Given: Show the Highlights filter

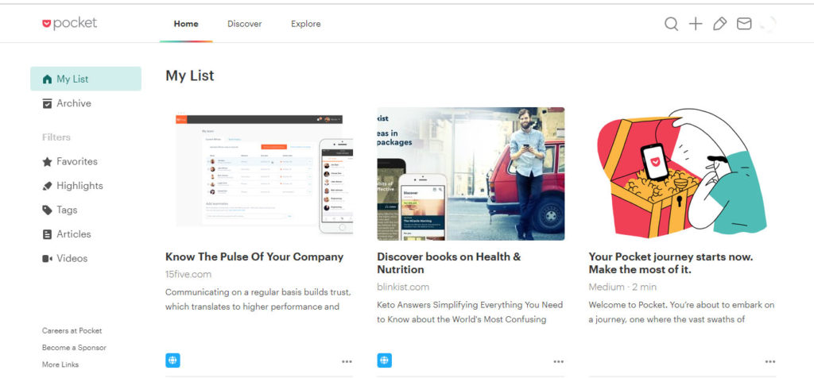Looking at the screenshot, I should pyautogui.click(x=79, y=186).
